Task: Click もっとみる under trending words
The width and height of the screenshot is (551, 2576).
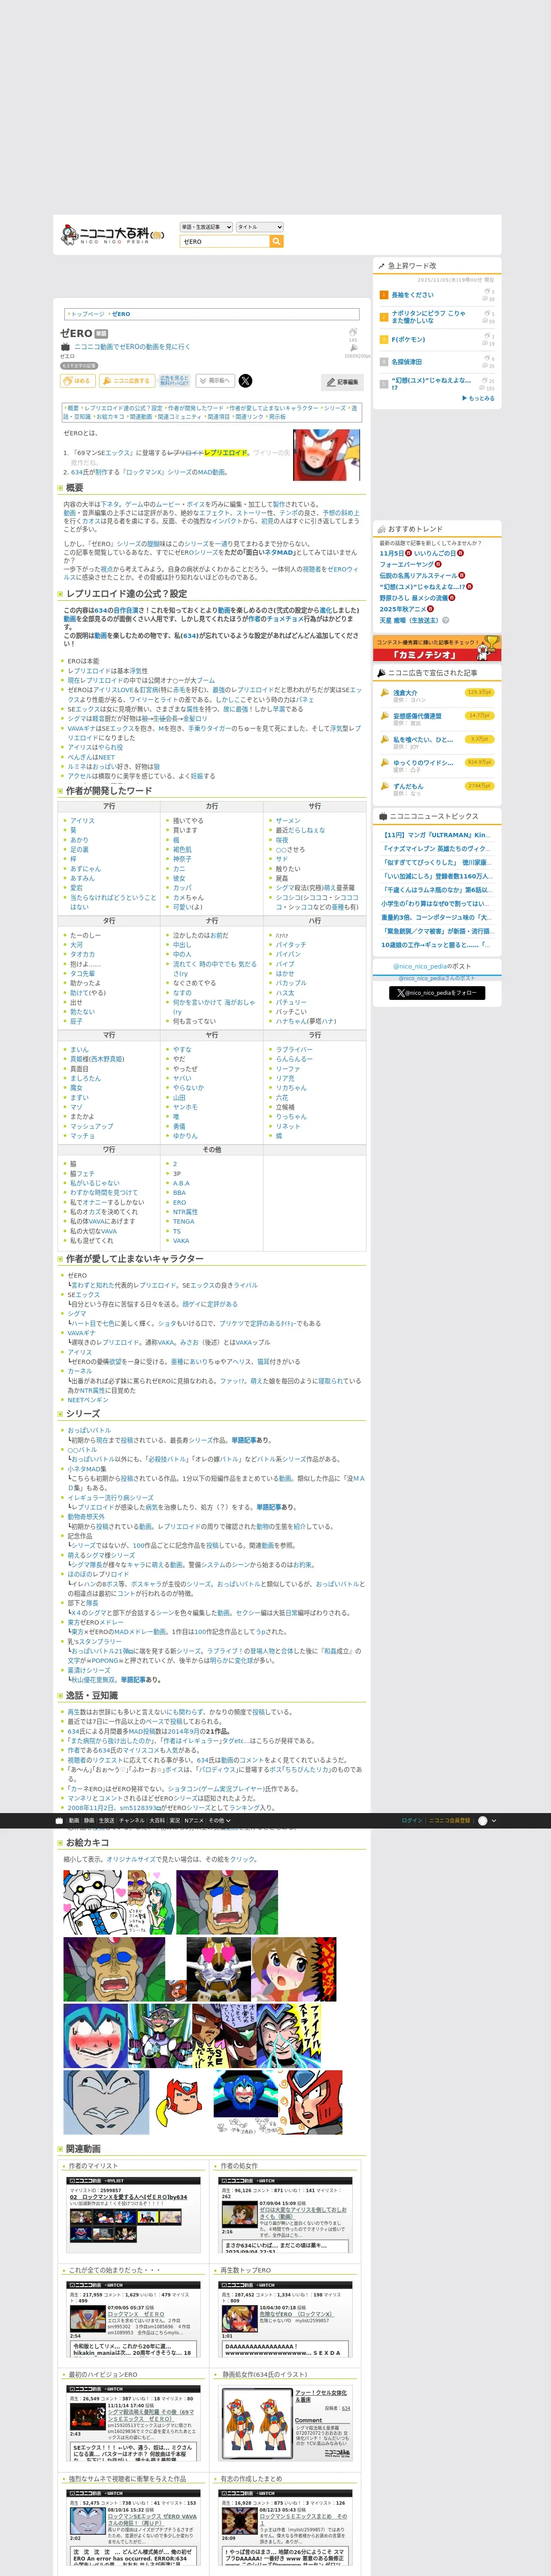Action: coord(479,398)
